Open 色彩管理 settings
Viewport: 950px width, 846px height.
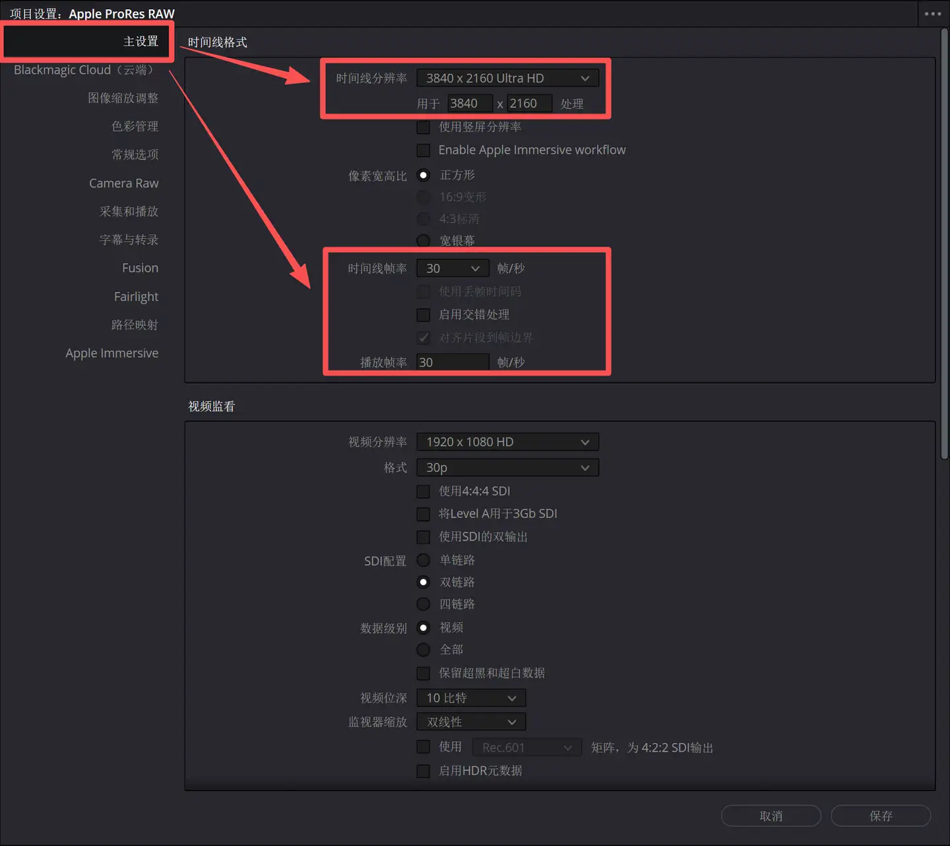click(x=135, y=127)
